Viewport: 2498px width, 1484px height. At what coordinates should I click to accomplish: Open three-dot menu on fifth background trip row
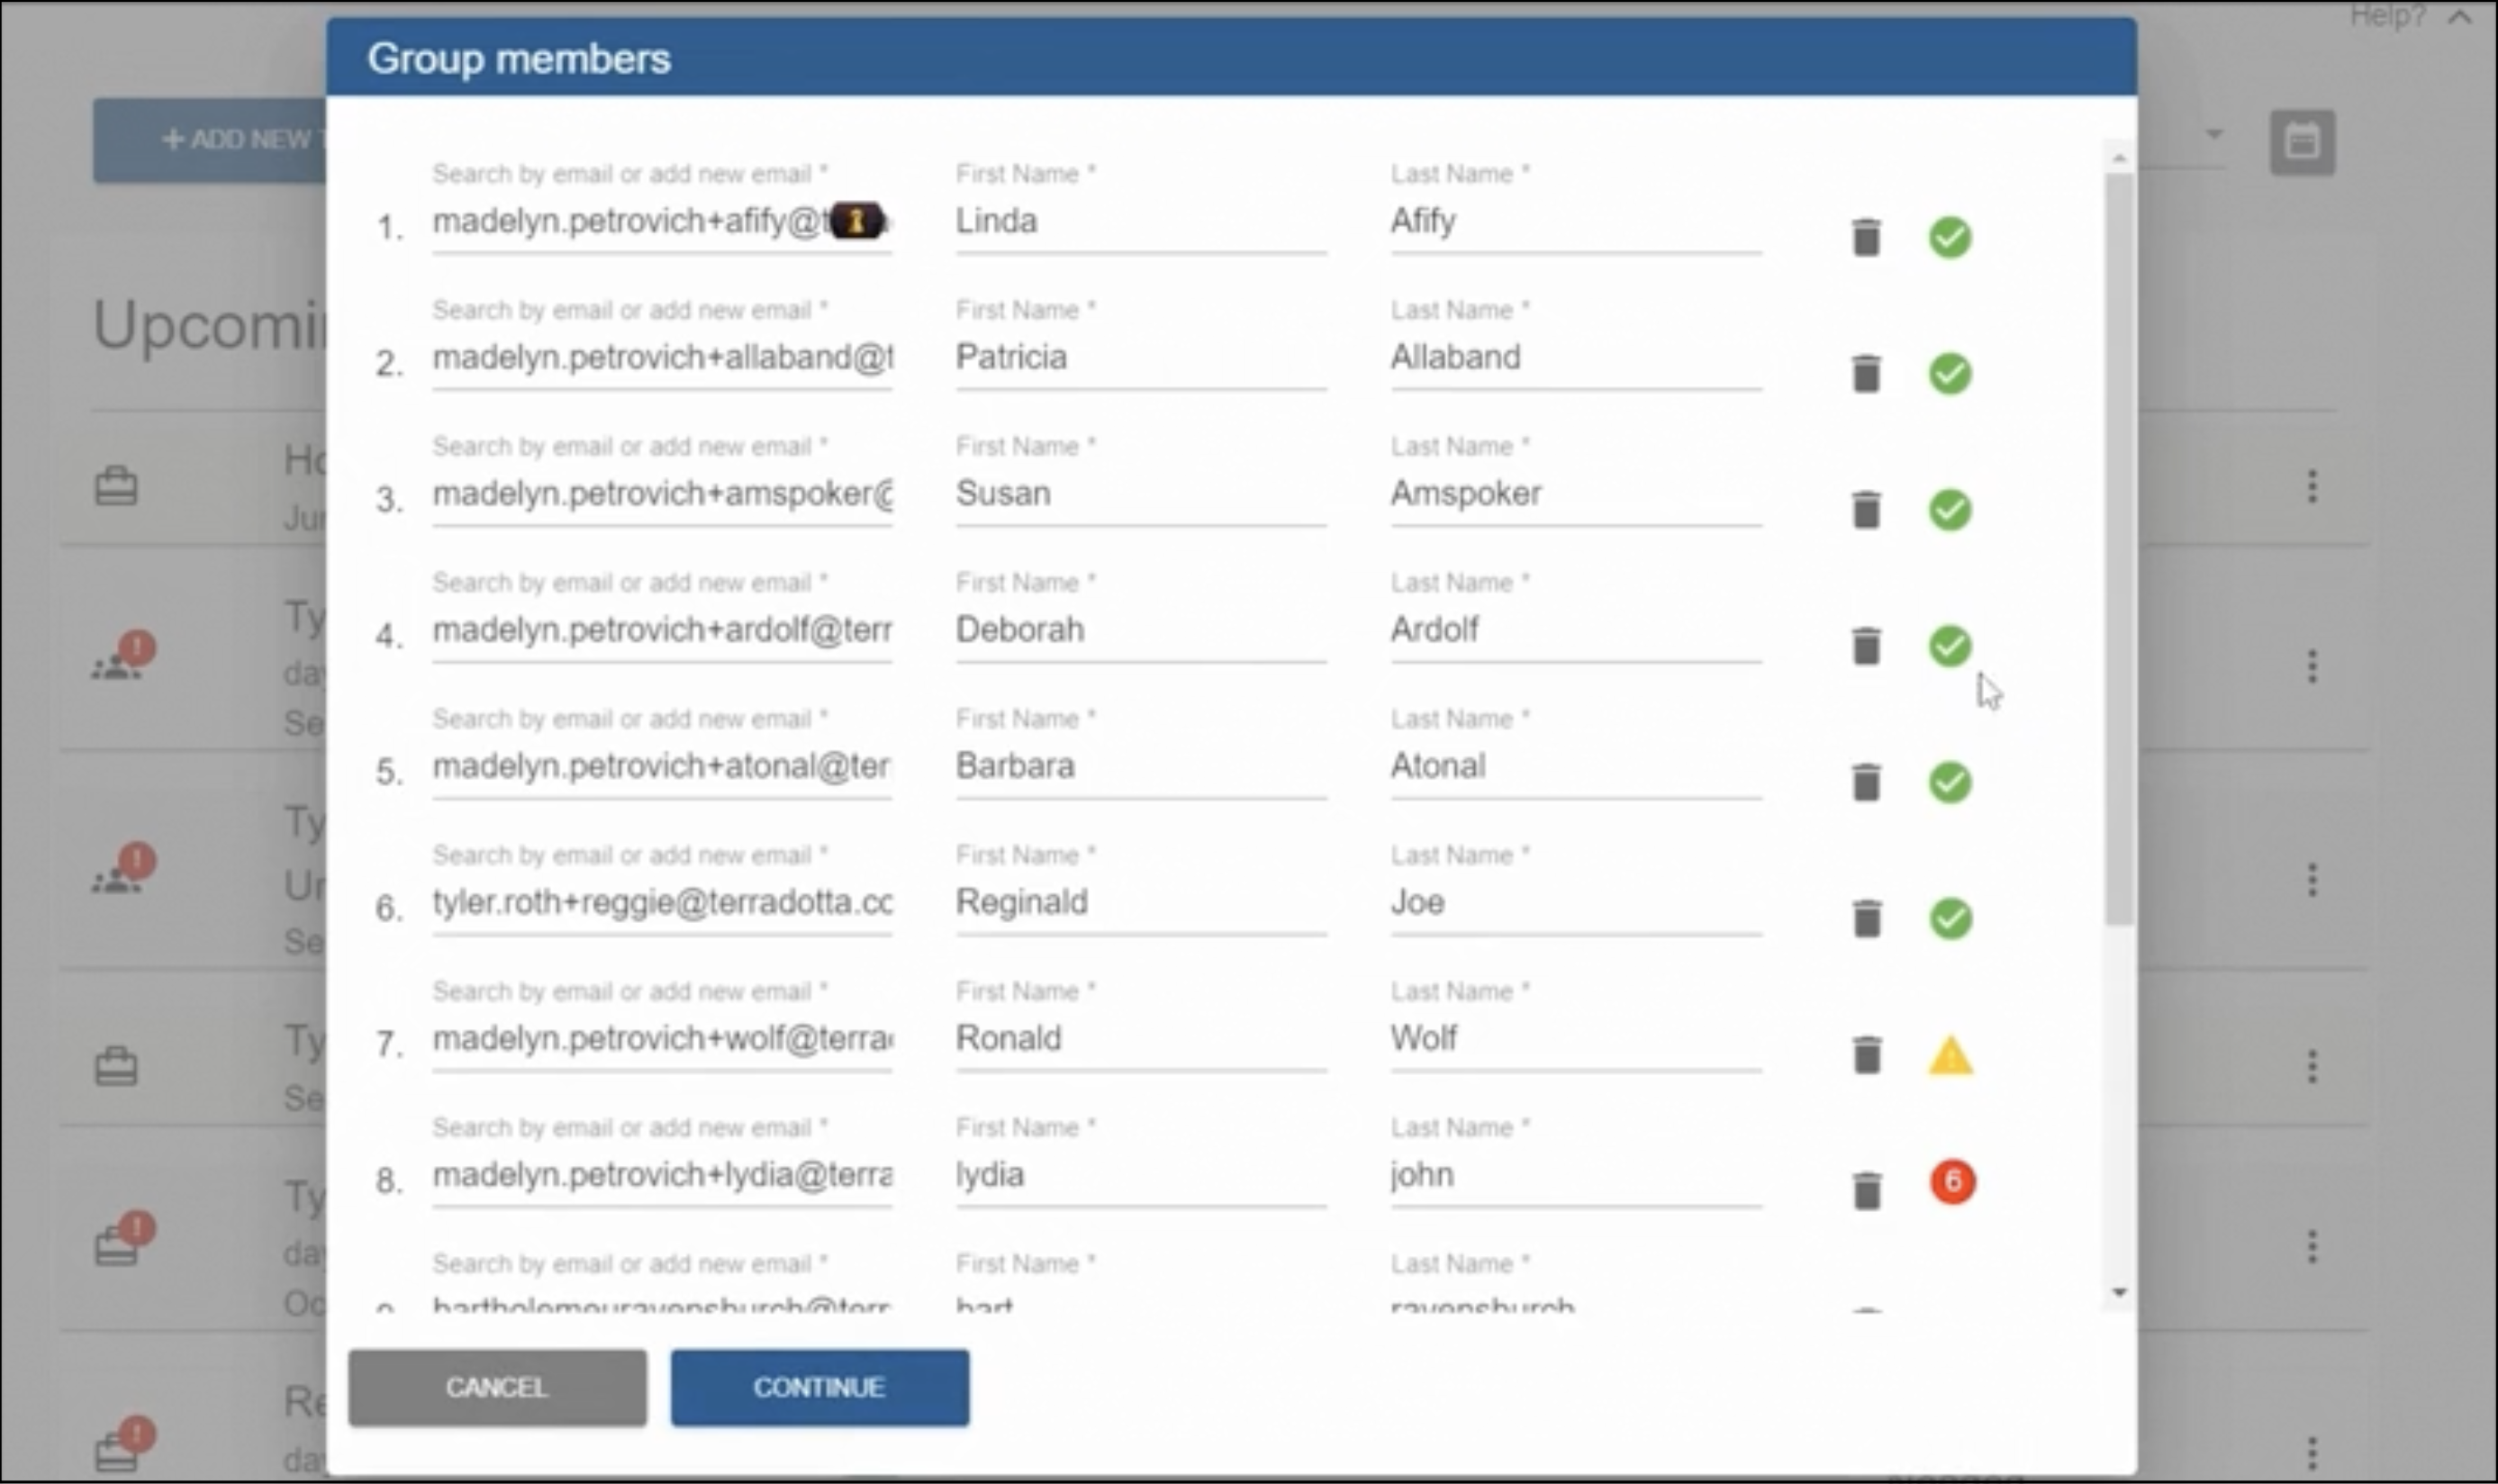tap(2312, 1246)
